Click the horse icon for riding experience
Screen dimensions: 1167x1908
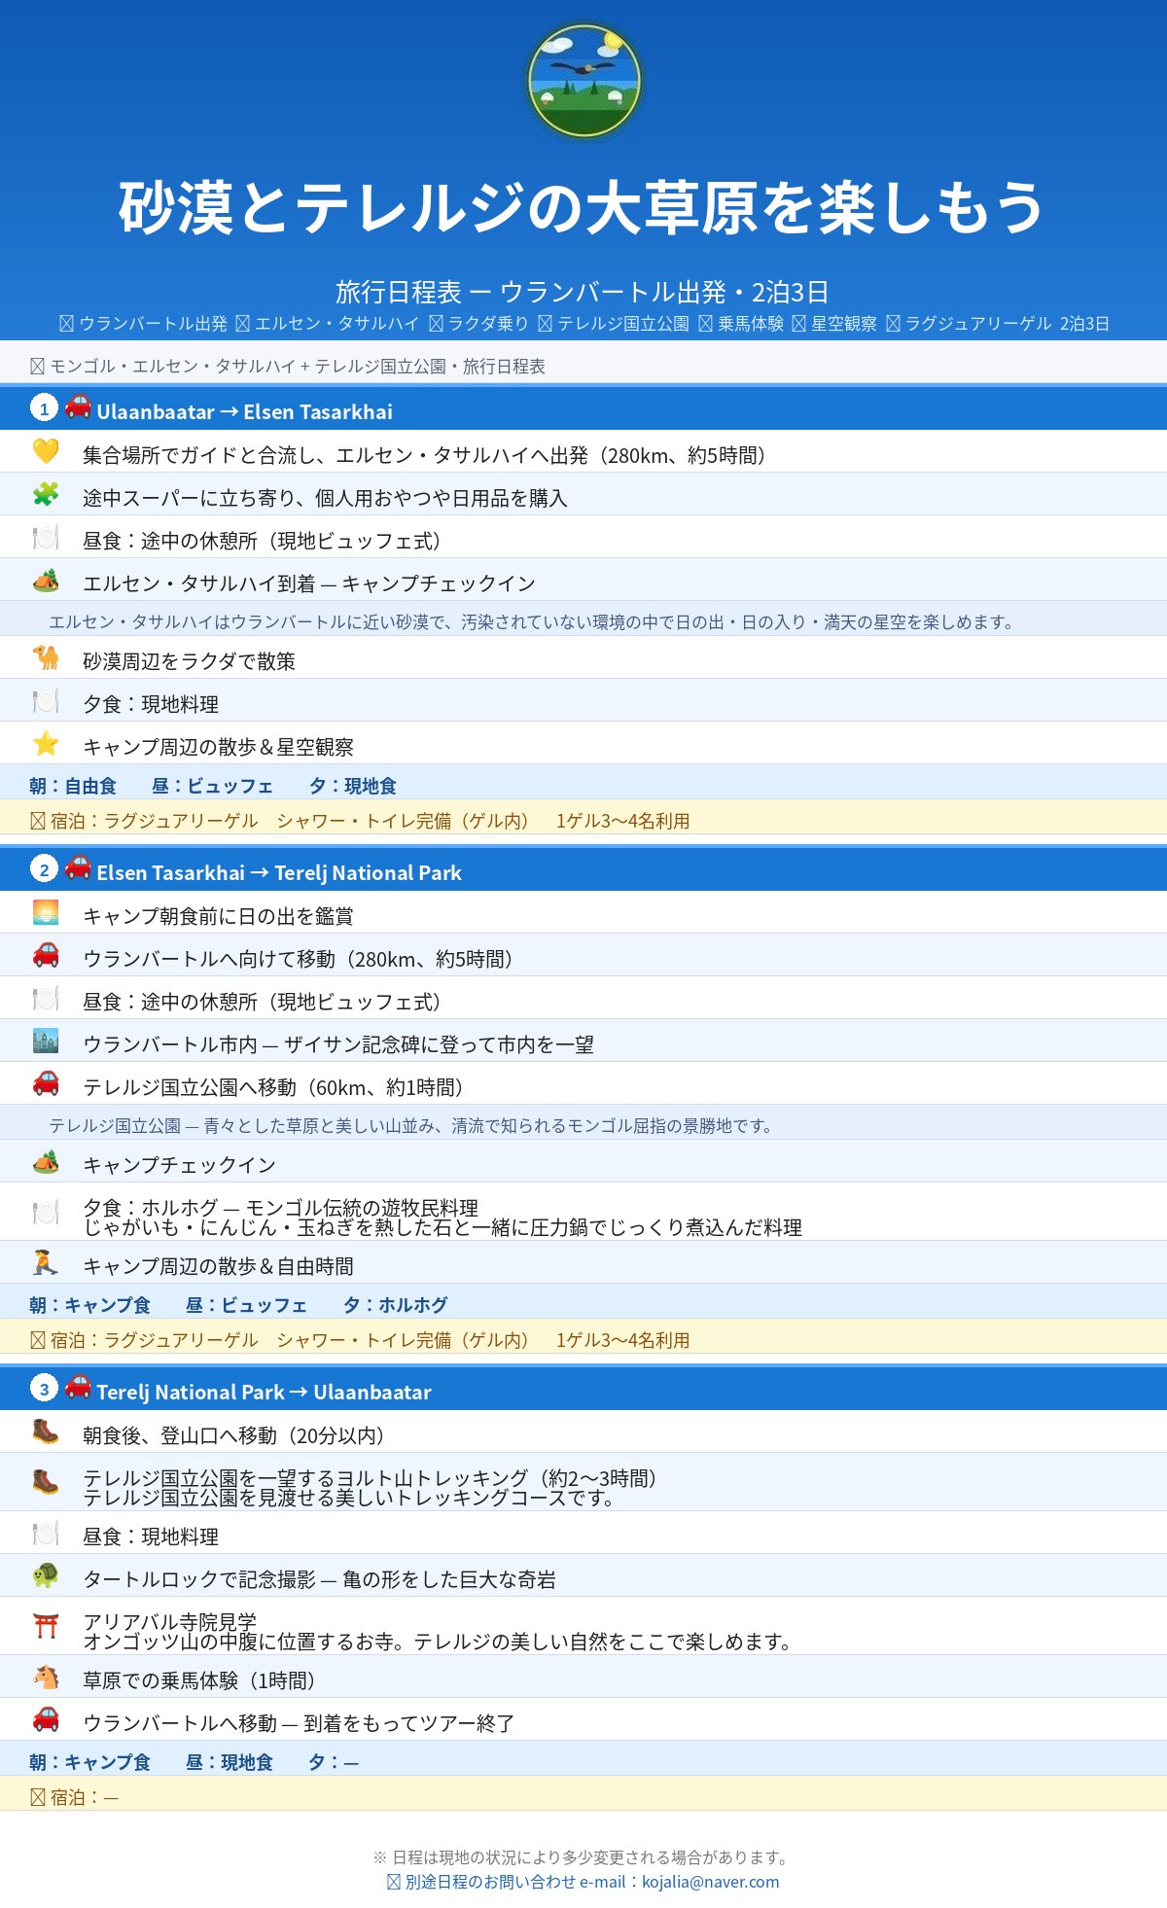click(x=46, y=1677)
